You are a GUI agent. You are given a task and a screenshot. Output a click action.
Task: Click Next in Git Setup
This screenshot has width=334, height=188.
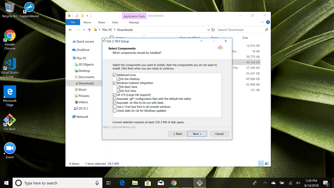[x=197, y=134]
